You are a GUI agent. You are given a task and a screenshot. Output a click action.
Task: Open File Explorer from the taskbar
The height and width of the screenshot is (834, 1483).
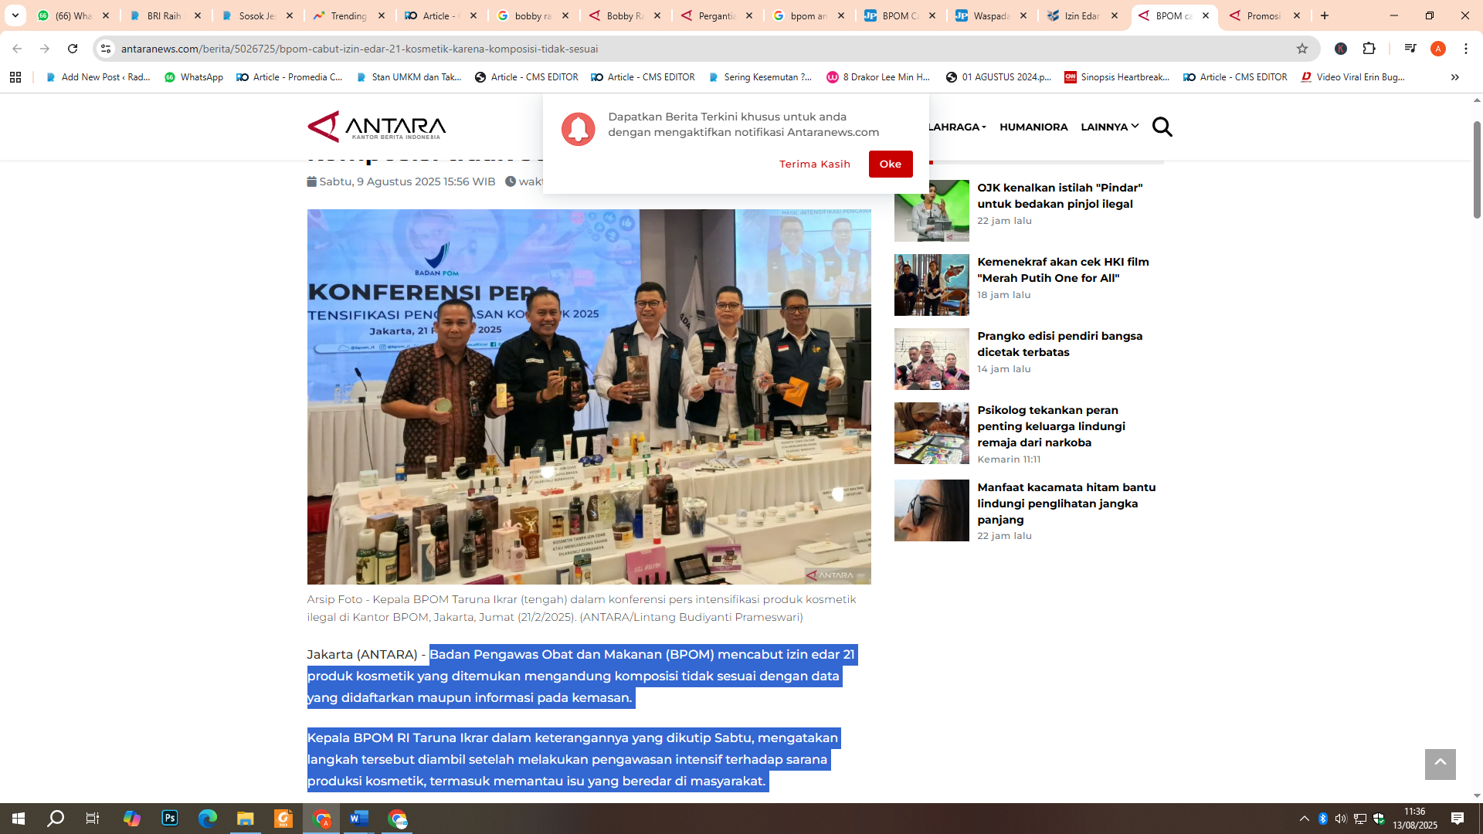246,819
